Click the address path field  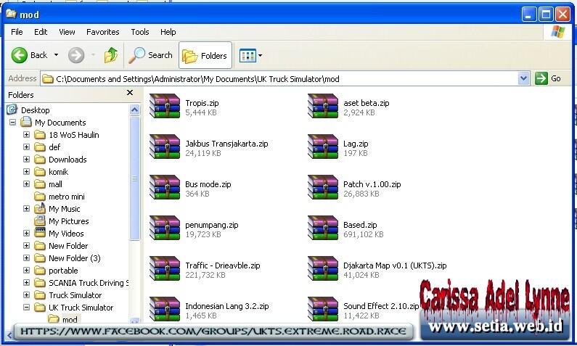pos(279,78)
